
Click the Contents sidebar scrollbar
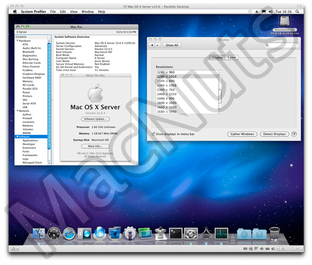tap(49, 96)
